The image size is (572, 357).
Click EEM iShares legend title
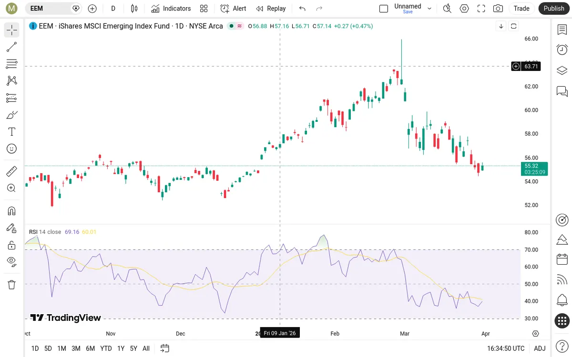[x=131, y=26]
